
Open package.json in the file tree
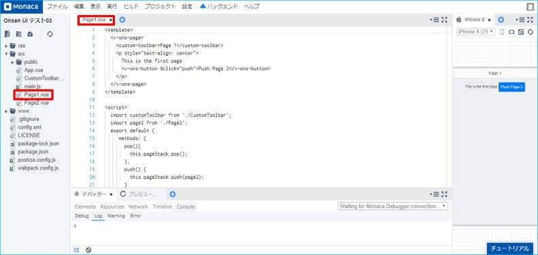(33, 152)
